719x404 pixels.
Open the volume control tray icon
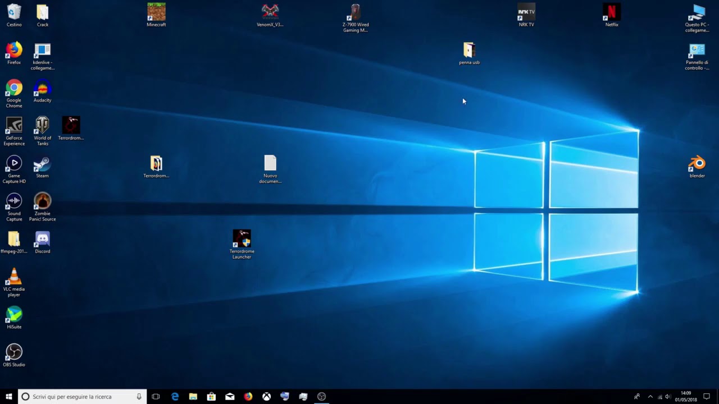(x=667, y=397)
